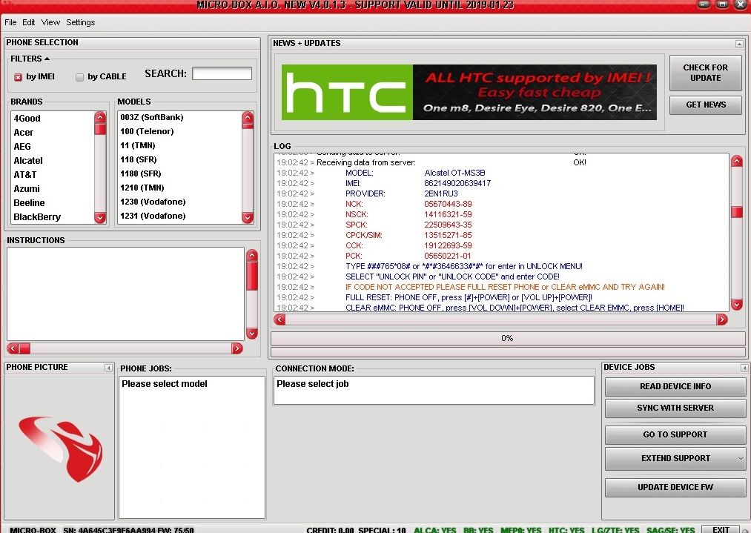The width and height of the screenshot is (751, 533).
Task: Open the Edit menu
Action: coord(29,22)
